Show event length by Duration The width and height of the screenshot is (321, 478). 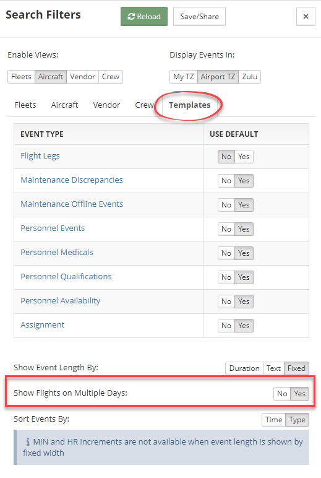tap(244, 368)
